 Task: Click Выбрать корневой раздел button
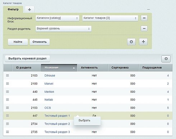coord(27,58)
